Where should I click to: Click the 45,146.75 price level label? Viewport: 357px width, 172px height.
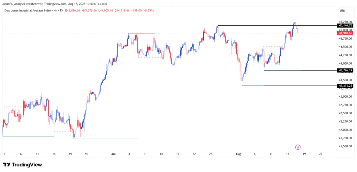[345, 25]
